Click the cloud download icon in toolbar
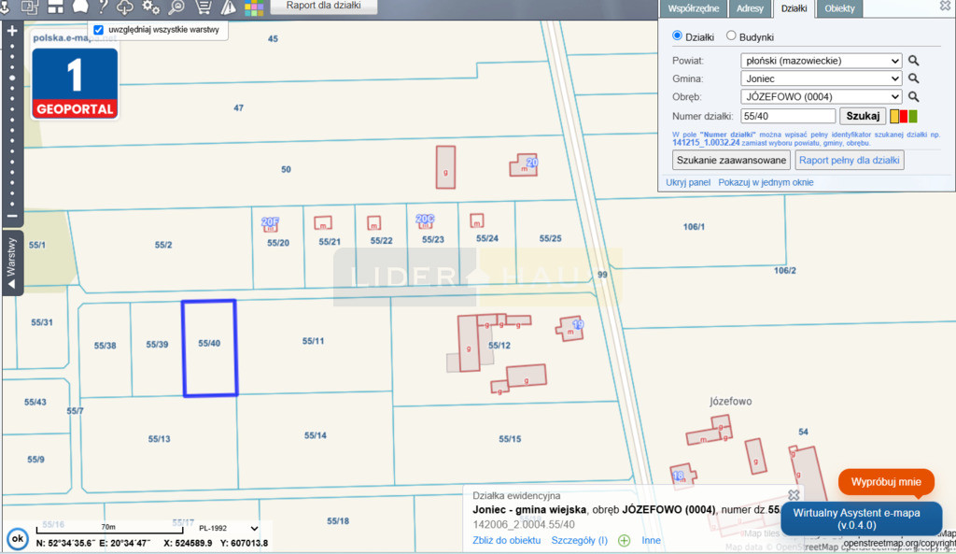 tap(125, 7)
